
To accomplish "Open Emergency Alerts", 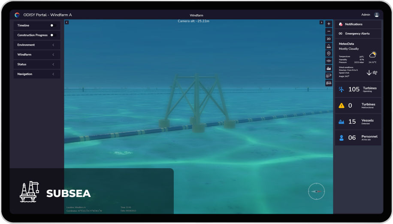I will [357, 33].
